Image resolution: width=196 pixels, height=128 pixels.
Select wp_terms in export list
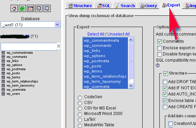(x=105, y=71)
